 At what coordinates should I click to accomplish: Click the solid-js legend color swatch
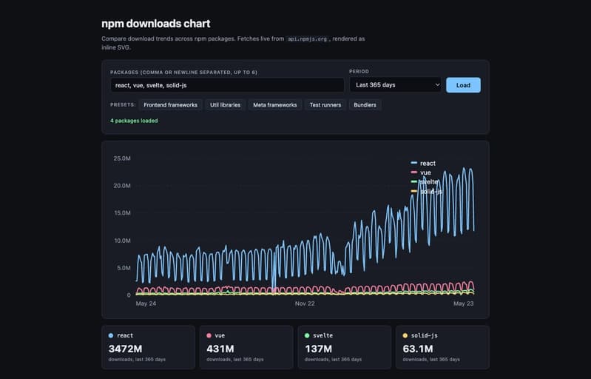[x=414, y=191]
